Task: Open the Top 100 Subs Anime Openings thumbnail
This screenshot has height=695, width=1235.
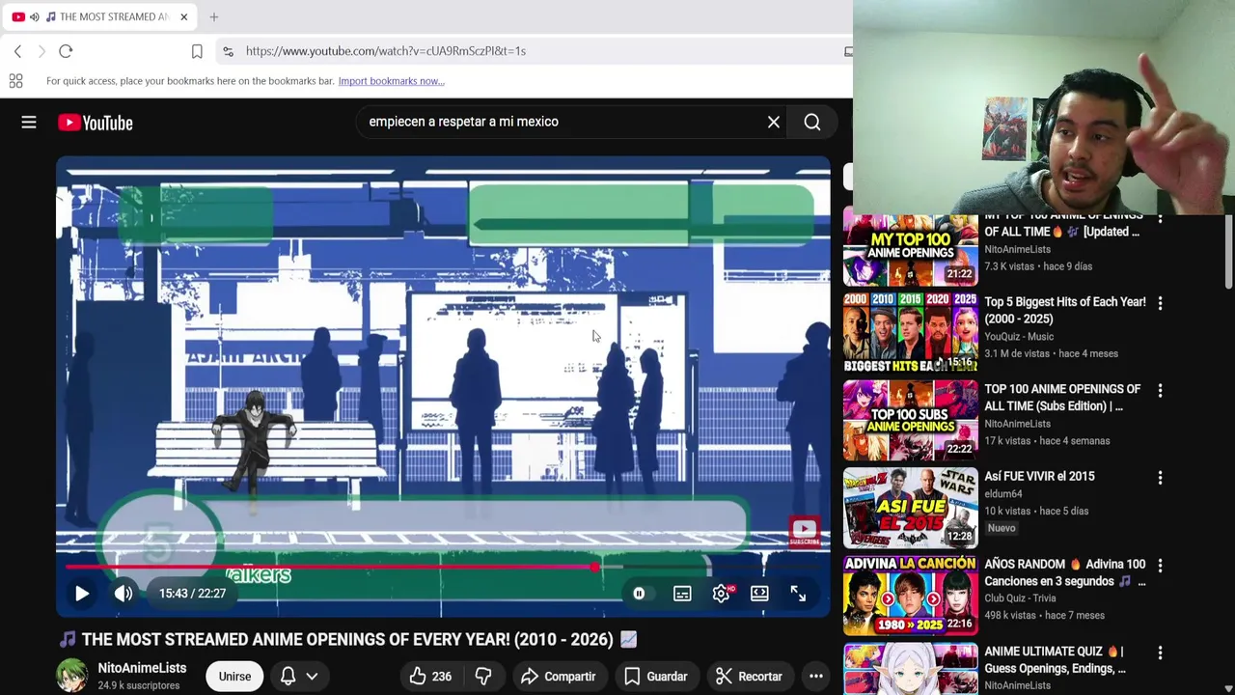Action: (911, 420)
